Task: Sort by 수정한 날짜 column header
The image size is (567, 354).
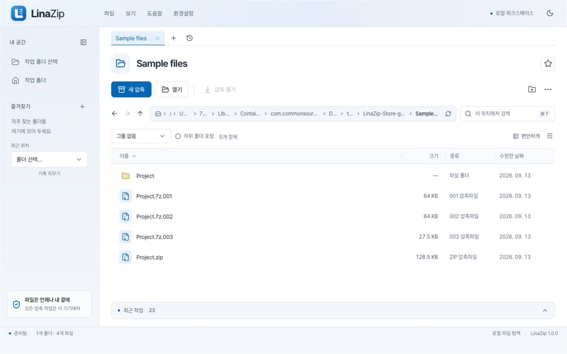Action: 511,156
